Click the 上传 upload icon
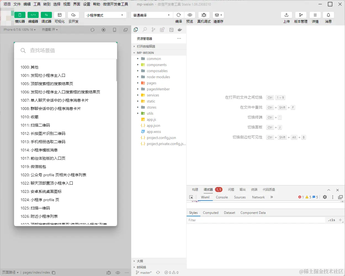The height and width of the screenshot is (276, 345). tap(286, 15)
